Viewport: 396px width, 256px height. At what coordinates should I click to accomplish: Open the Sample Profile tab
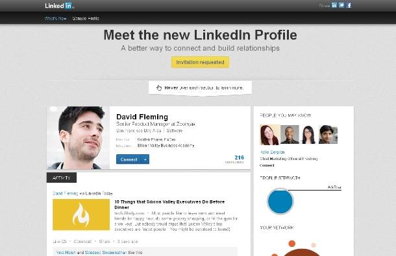pyautogui.click(x=86, y=18)
